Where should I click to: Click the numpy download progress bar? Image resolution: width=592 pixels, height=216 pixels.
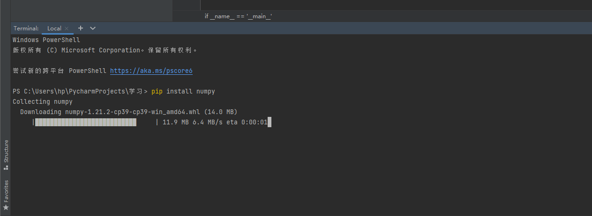96,122
